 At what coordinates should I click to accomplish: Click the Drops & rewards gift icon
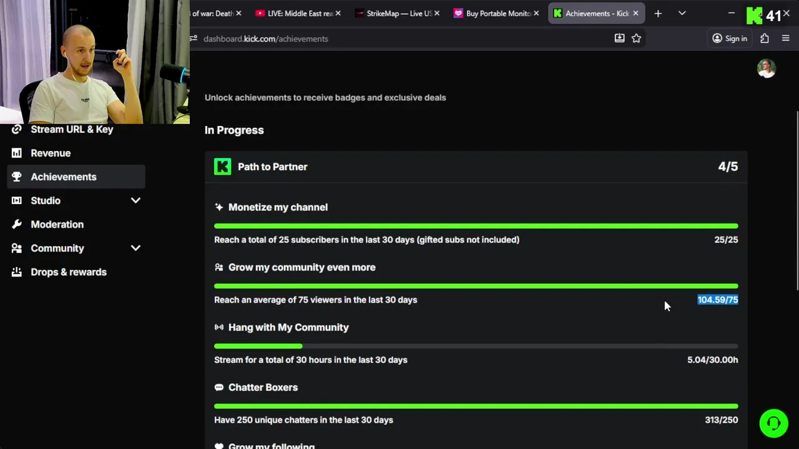point(17,272)
